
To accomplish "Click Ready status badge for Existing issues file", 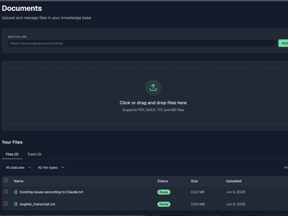I will (x=164, y=192).
